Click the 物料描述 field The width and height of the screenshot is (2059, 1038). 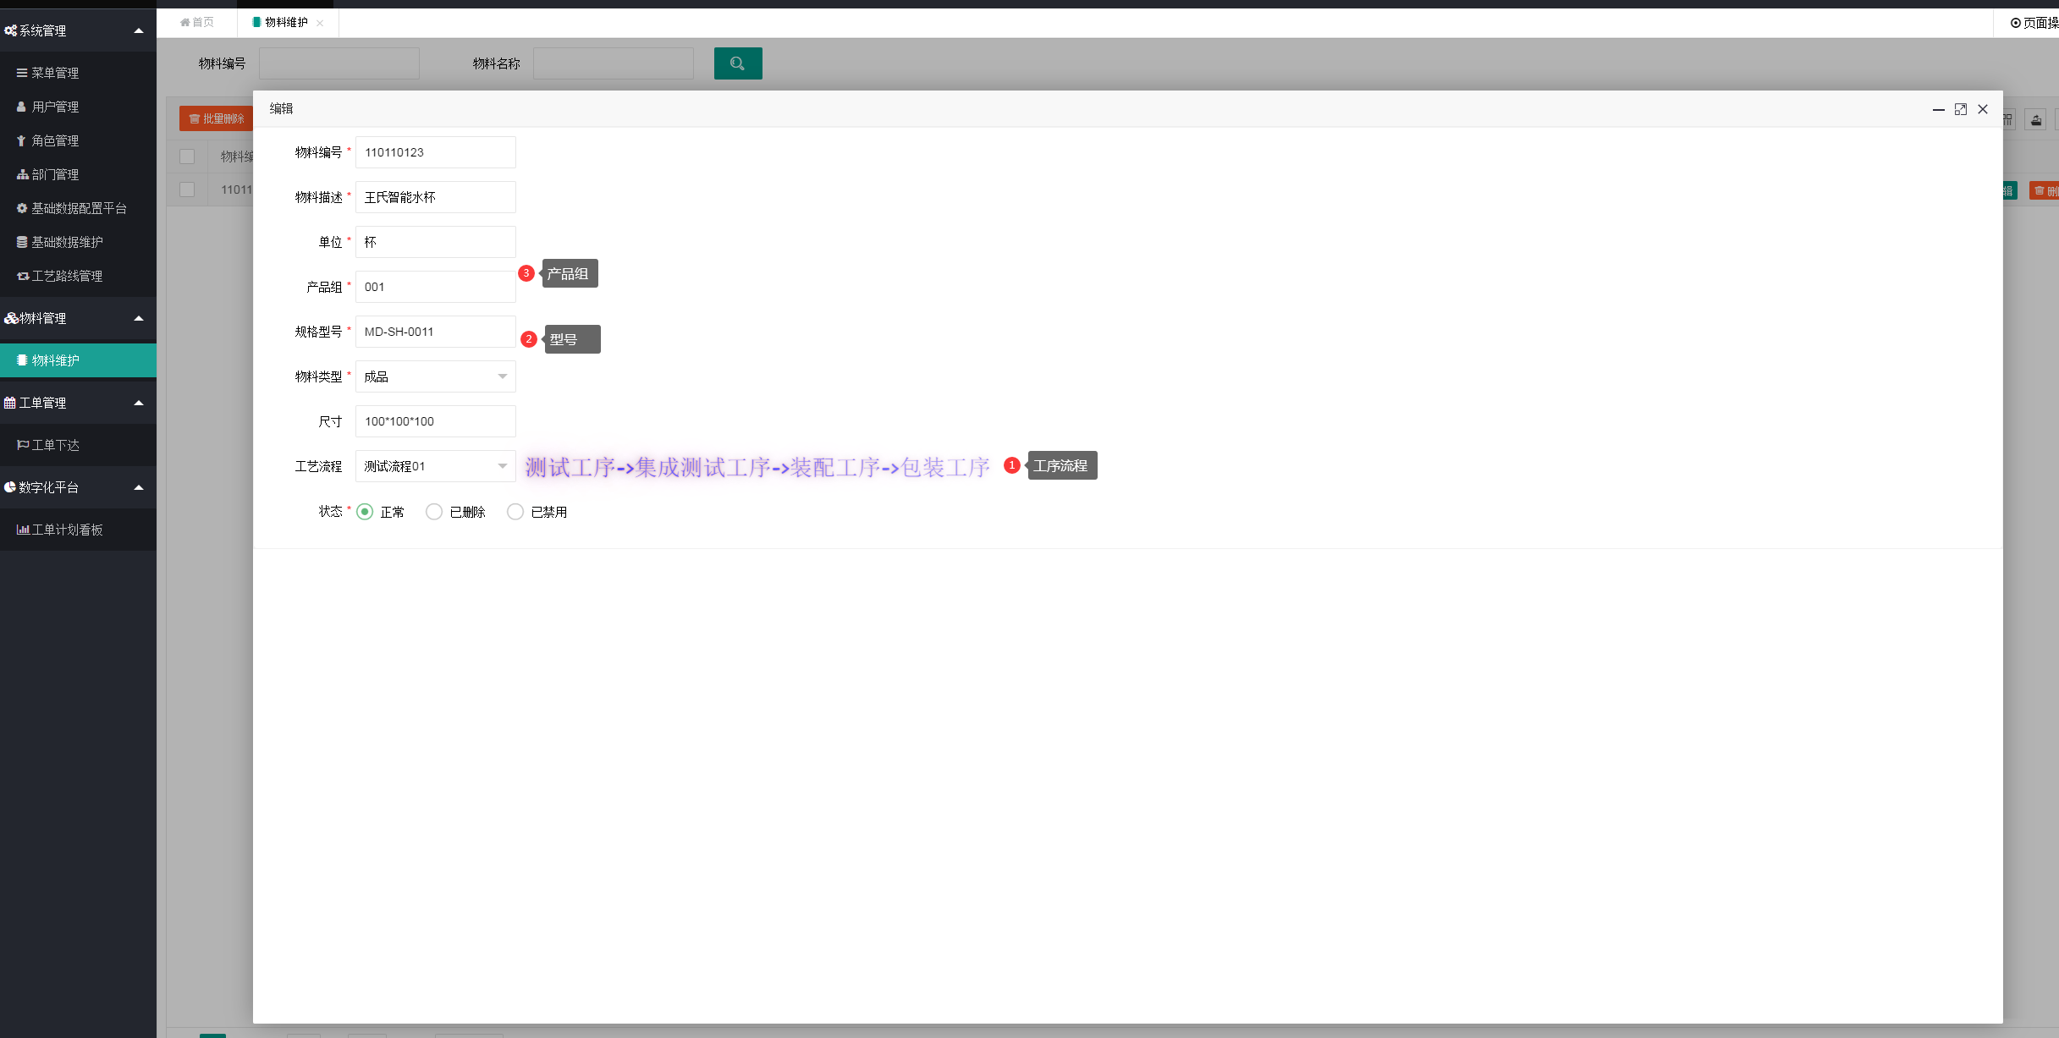pos(436,197)
